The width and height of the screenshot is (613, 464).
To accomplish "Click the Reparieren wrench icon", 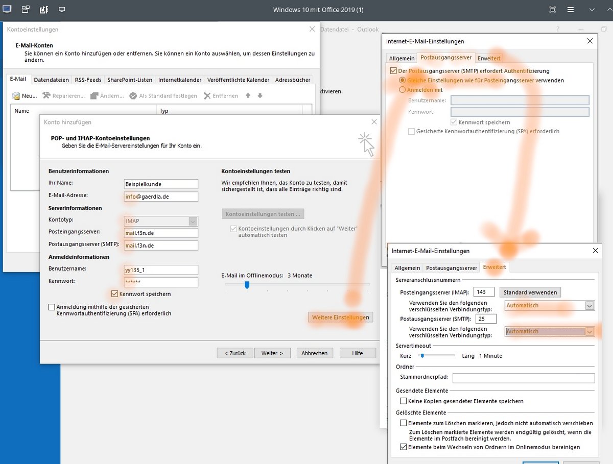I will tap(46, 95).
